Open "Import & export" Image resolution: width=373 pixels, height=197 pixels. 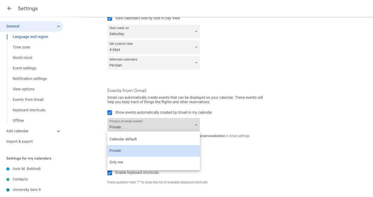19,141
